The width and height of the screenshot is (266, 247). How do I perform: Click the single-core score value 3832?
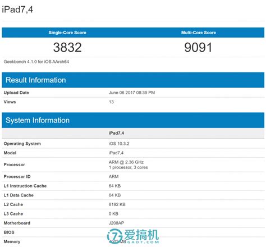coord(67,47)
